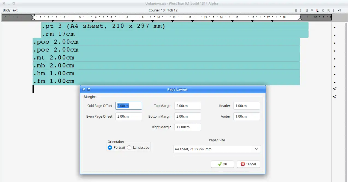Close the WordTsar main window
The image size is (348, 182).
click(4, 3)
